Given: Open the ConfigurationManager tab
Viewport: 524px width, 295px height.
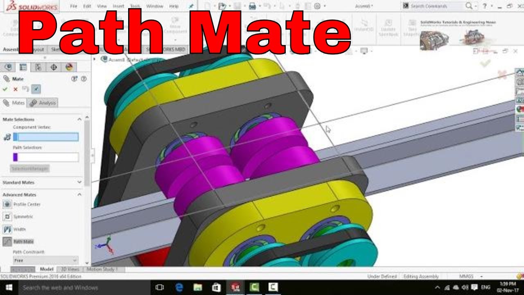Looking at the screenshot, I should tap(38, 67).
